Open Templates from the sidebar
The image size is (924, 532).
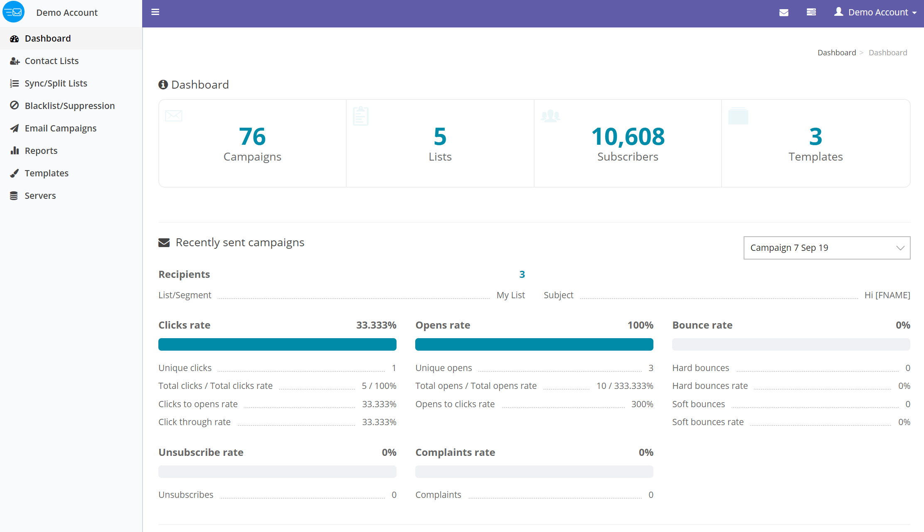pos(71,173)
